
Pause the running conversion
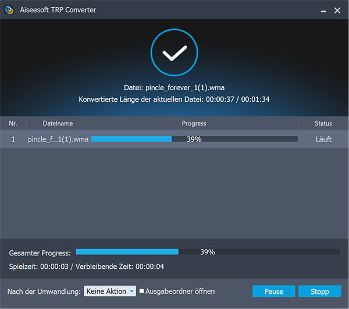pyautogui.click(x=274, y=291)
